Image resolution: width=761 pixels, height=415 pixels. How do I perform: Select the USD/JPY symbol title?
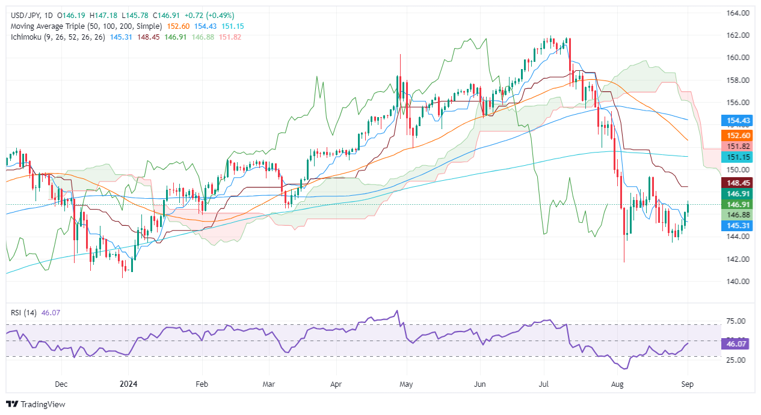[x=23, y=15]
